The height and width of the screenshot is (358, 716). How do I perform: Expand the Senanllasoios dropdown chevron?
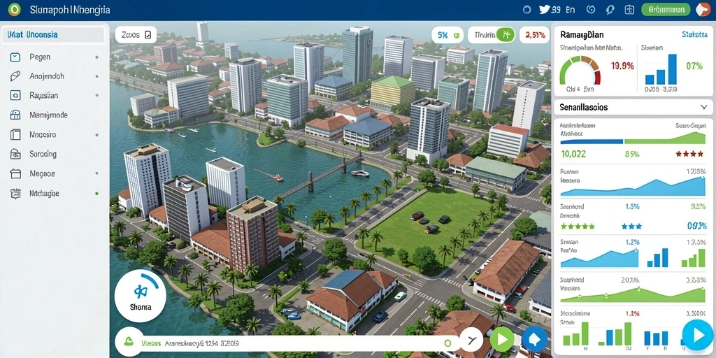[703, 107]
